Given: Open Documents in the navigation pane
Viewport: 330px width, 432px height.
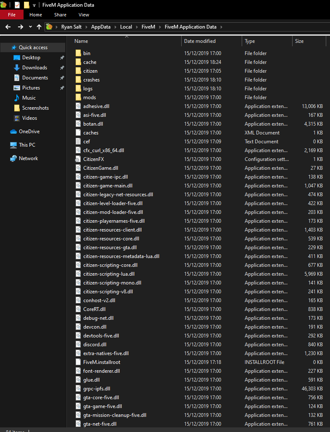Looking at the screenshot, I should (35, 78).
